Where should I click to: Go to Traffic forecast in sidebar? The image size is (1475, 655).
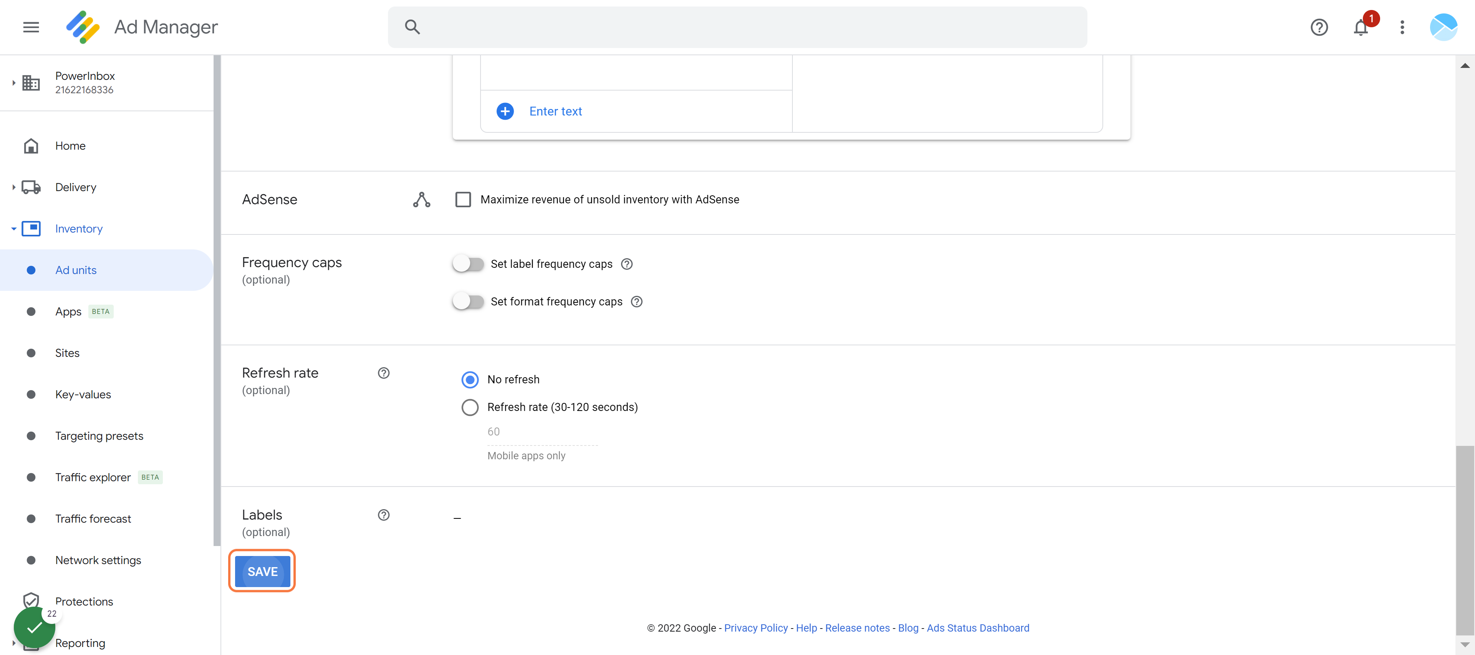point(93,519)
